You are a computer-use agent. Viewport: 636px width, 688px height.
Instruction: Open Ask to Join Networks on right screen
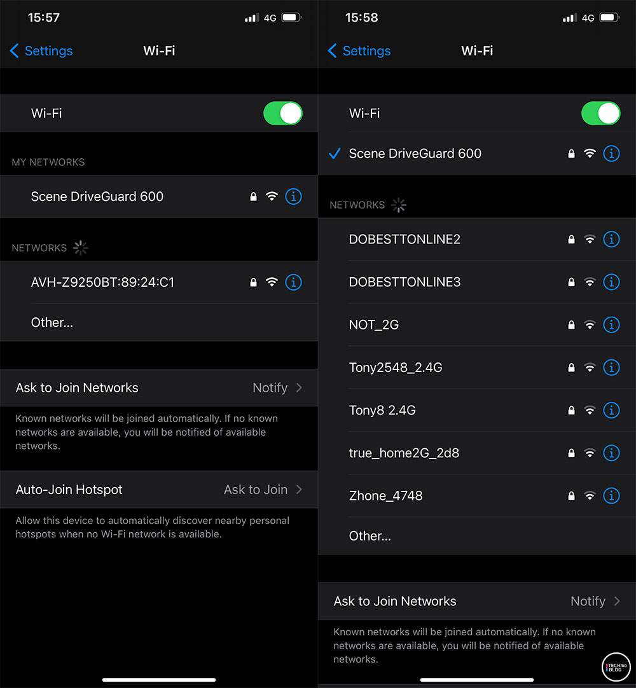point(476,601)
